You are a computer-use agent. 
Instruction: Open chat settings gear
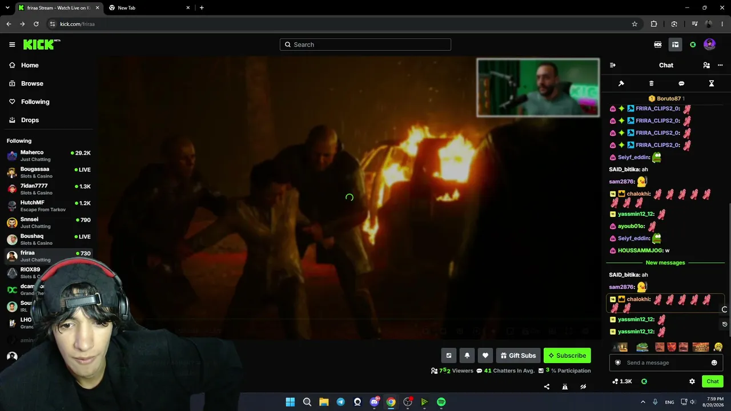click(692, 381)
